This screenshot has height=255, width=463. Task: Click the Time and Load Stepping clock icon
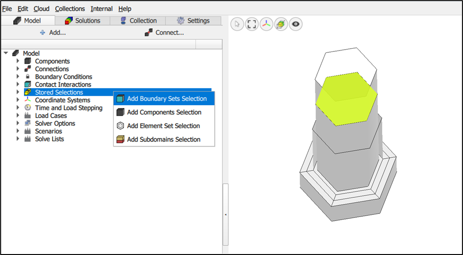tap(28, 108)
